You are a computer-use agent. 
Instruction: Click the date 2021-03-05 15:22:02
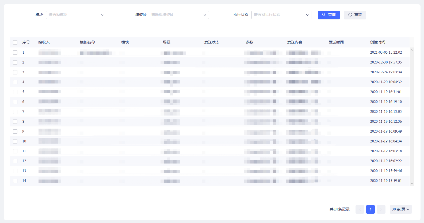[386, 53]
